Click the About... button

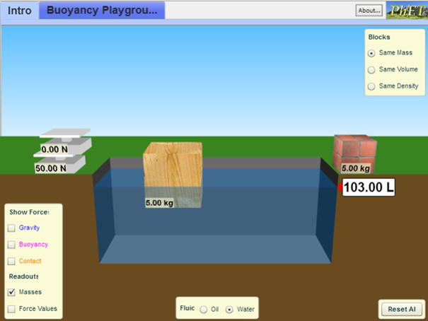point(369,11)
